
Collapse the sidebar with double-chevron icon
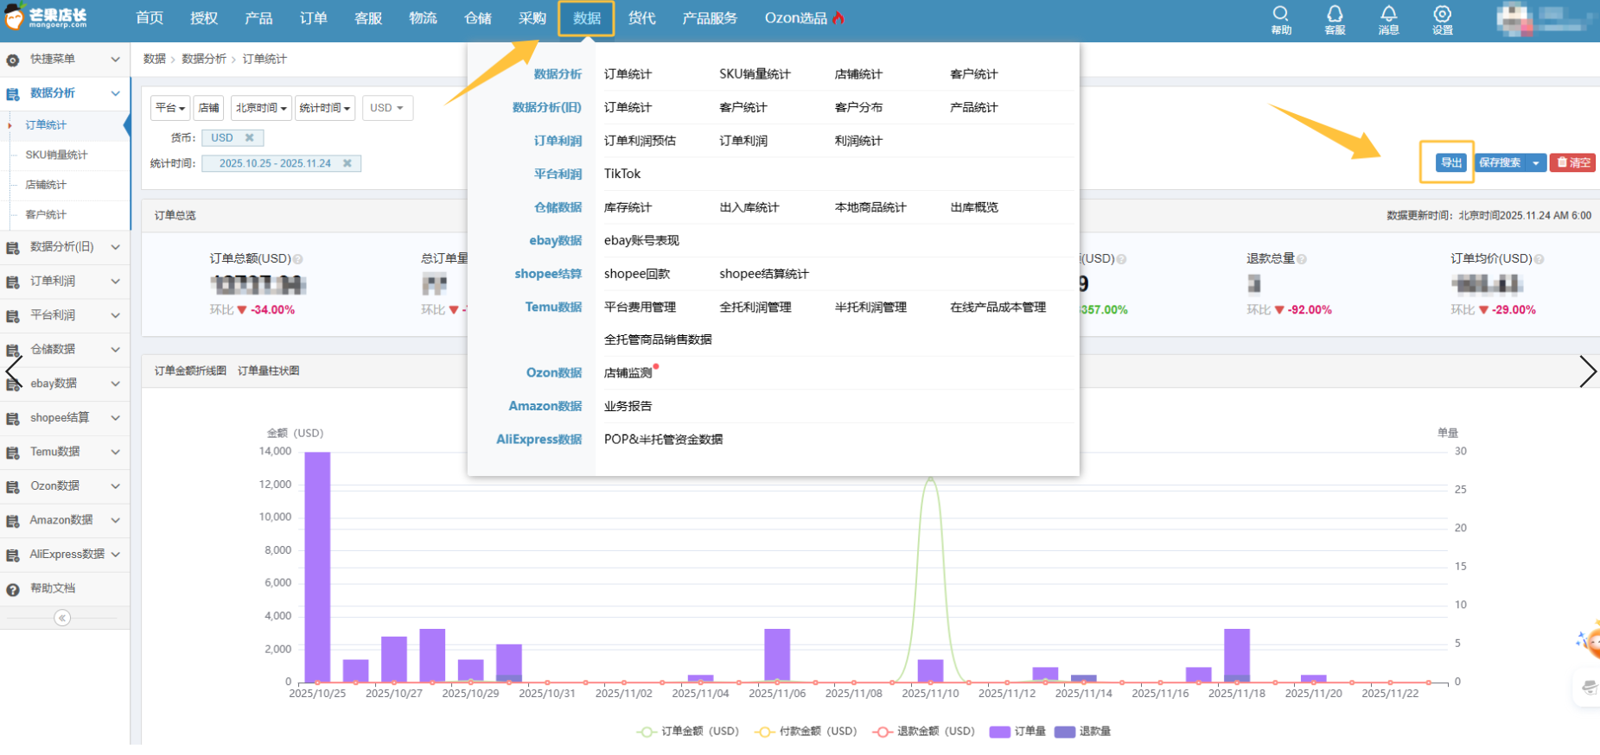62,618
